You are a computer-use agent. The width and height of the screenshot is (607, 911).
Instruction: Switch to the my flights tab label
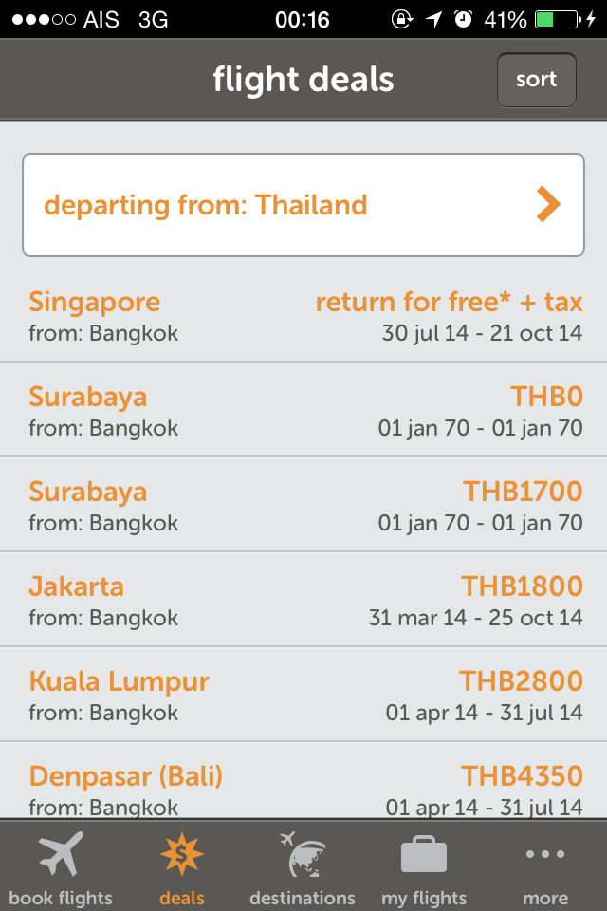click(424, 898)
